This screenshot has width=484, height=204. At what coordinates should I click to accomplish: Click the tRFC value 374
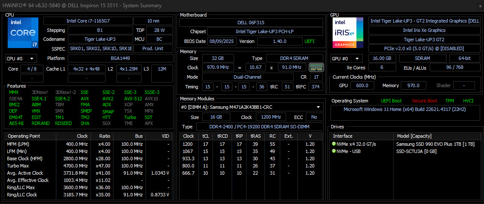click(x=316, y=87)
